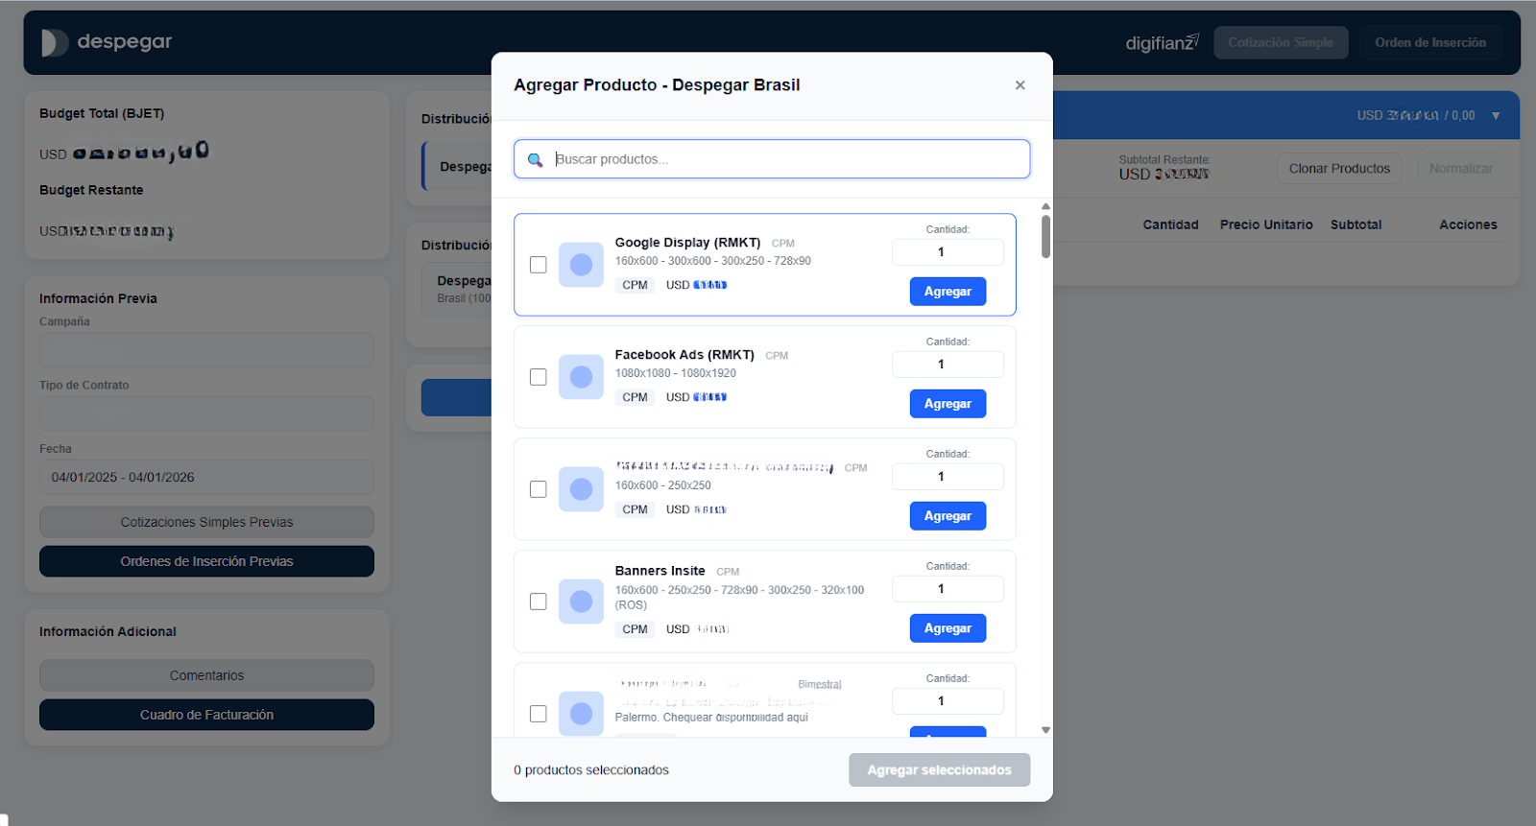Open the Comentarios section
The height and width of the screenshot is (826, 1536).
click(x=206, y=675)
